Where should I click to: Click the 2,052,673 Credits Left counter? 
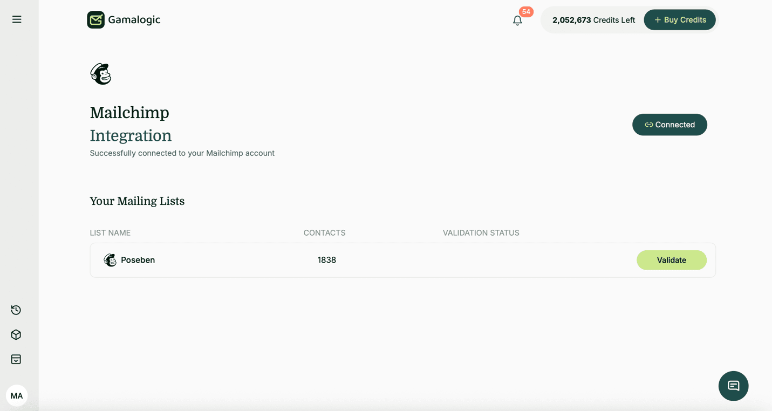[x=593, y=19]
